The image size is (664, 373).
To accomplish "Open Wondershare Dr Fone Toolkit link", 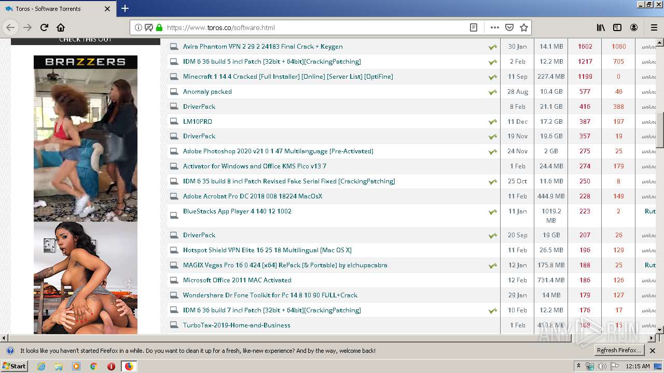I will [x=270, y=295].
